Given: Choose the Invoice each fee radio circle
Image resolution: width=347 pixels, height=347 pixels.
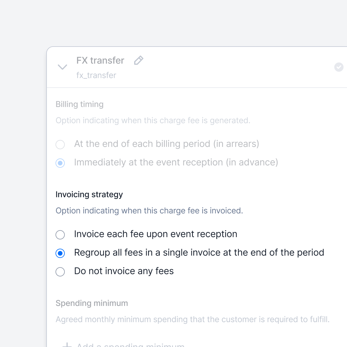Looking at the screenshot, I should click(60, 235).
